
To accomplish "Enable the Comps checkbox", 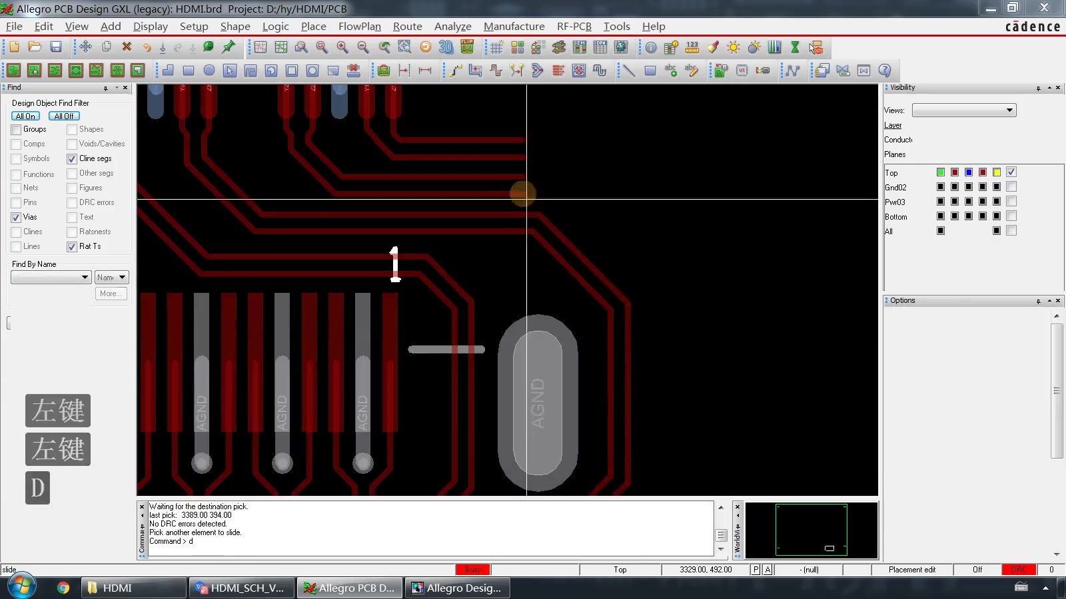I will pos(16,144).
